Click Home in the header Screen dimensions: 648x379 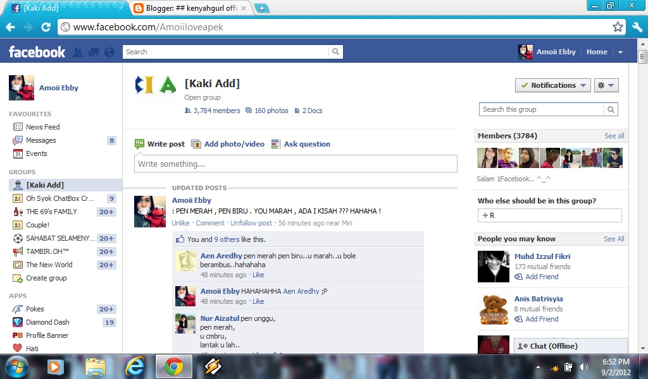(597, 52)
